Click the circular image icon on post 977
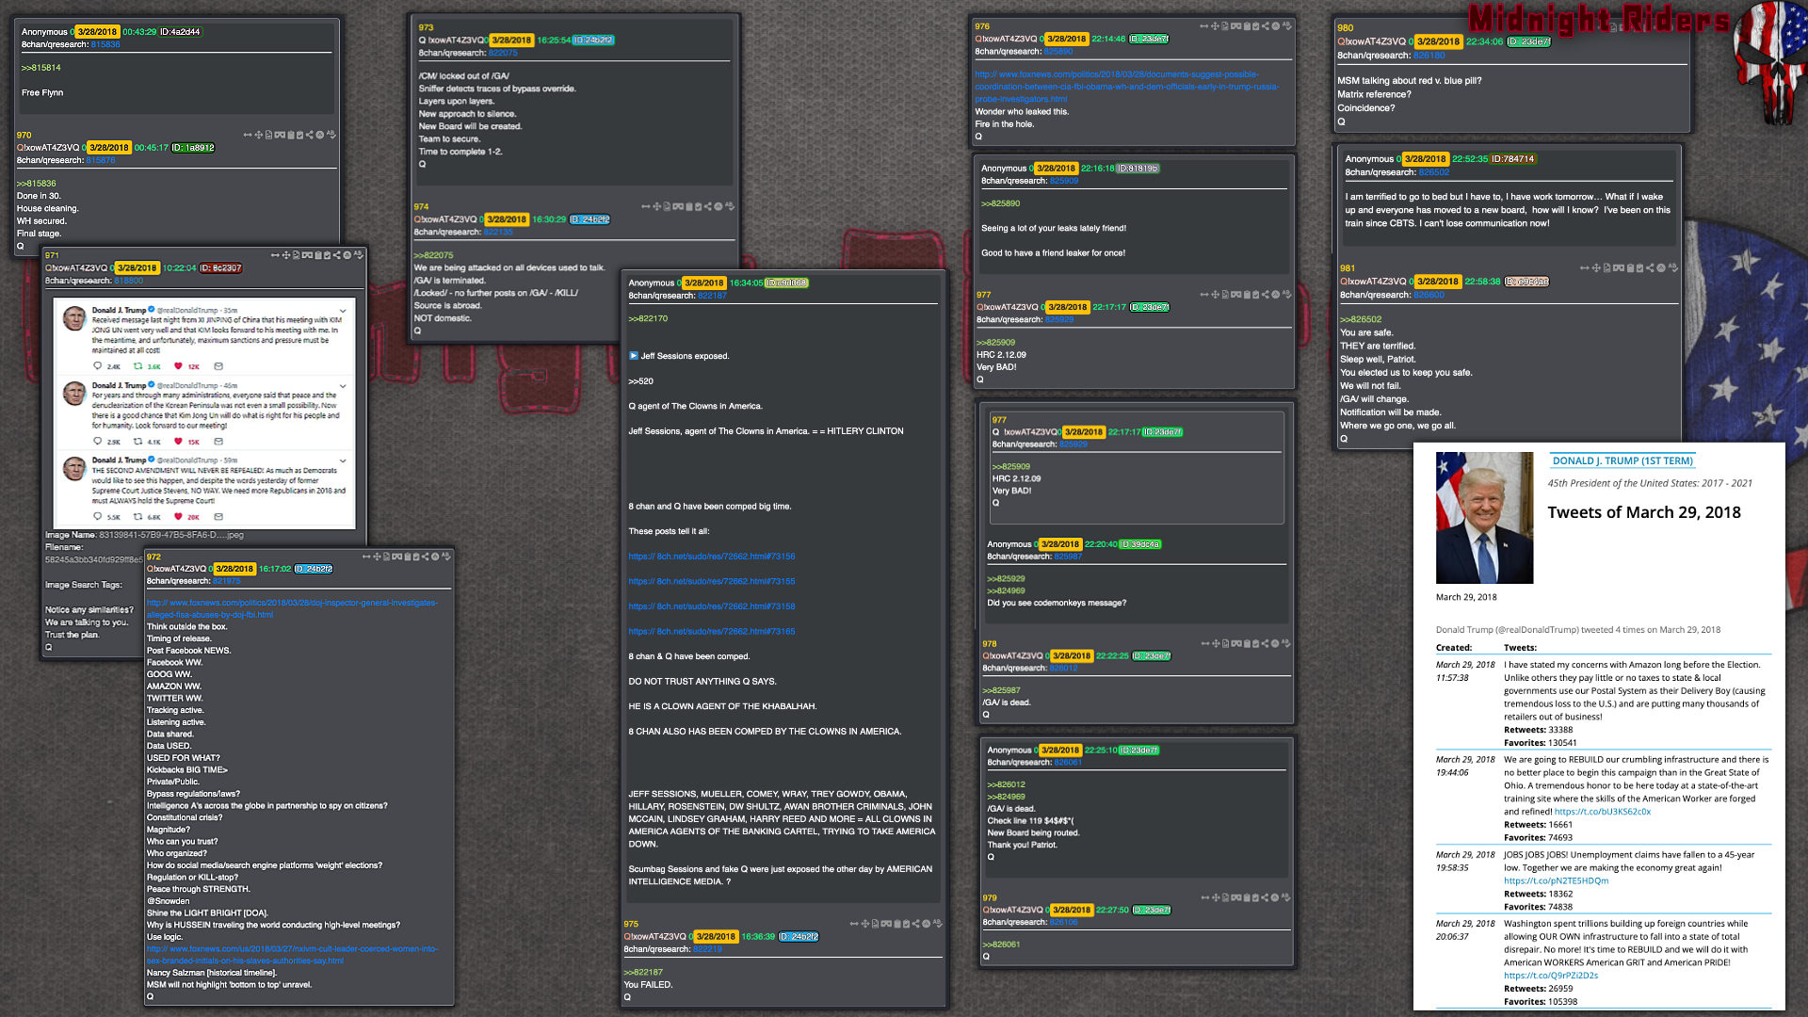This screenshot has height=1017, width=1808. 1276,295
